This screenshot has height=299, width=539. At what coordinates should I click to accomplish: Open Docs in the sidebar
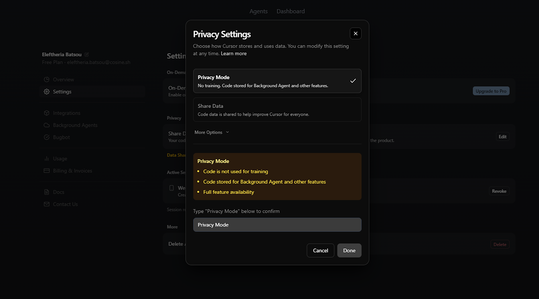pyautogui.click(x=92, y=192)
